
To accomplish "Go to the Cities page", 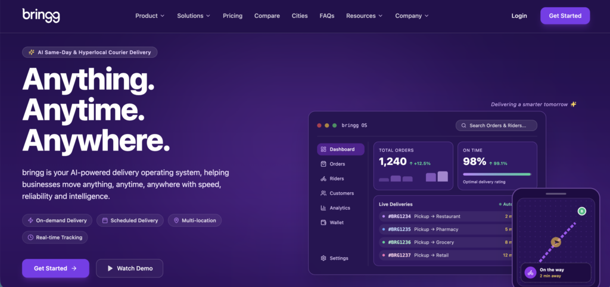I will [300, 16].
